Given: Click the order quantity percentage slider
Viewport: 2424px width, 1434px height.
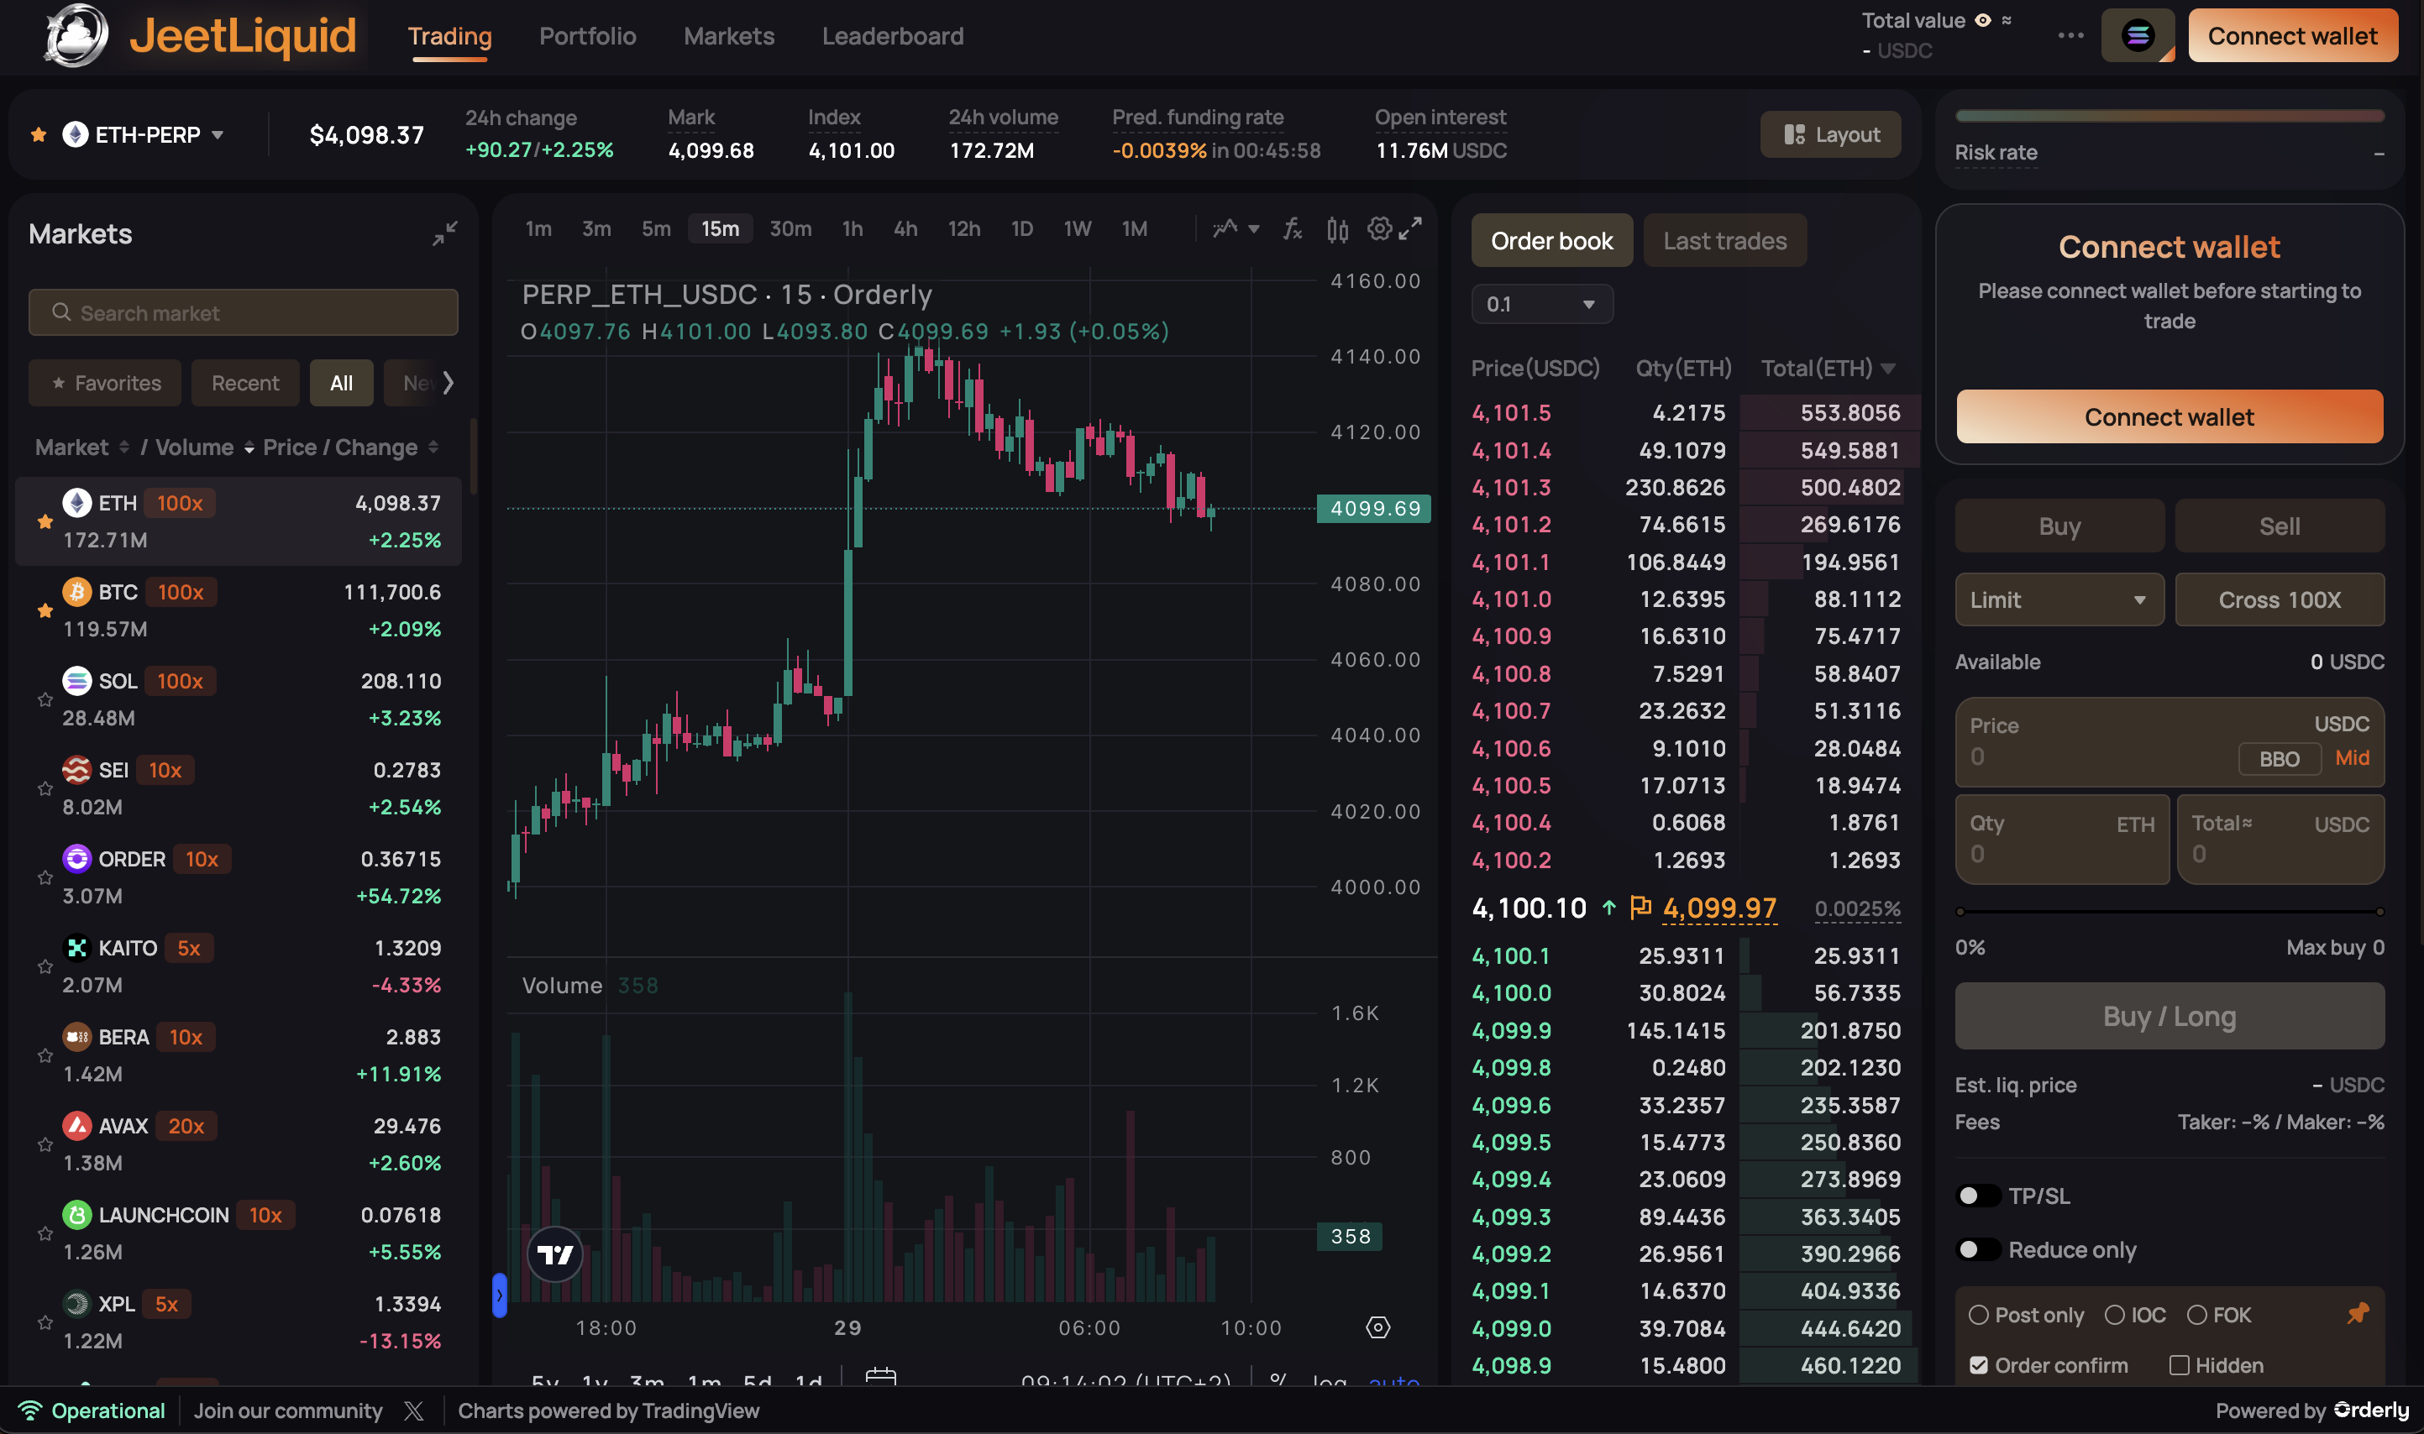Looking at the screenshot, I should point(2169,911).
